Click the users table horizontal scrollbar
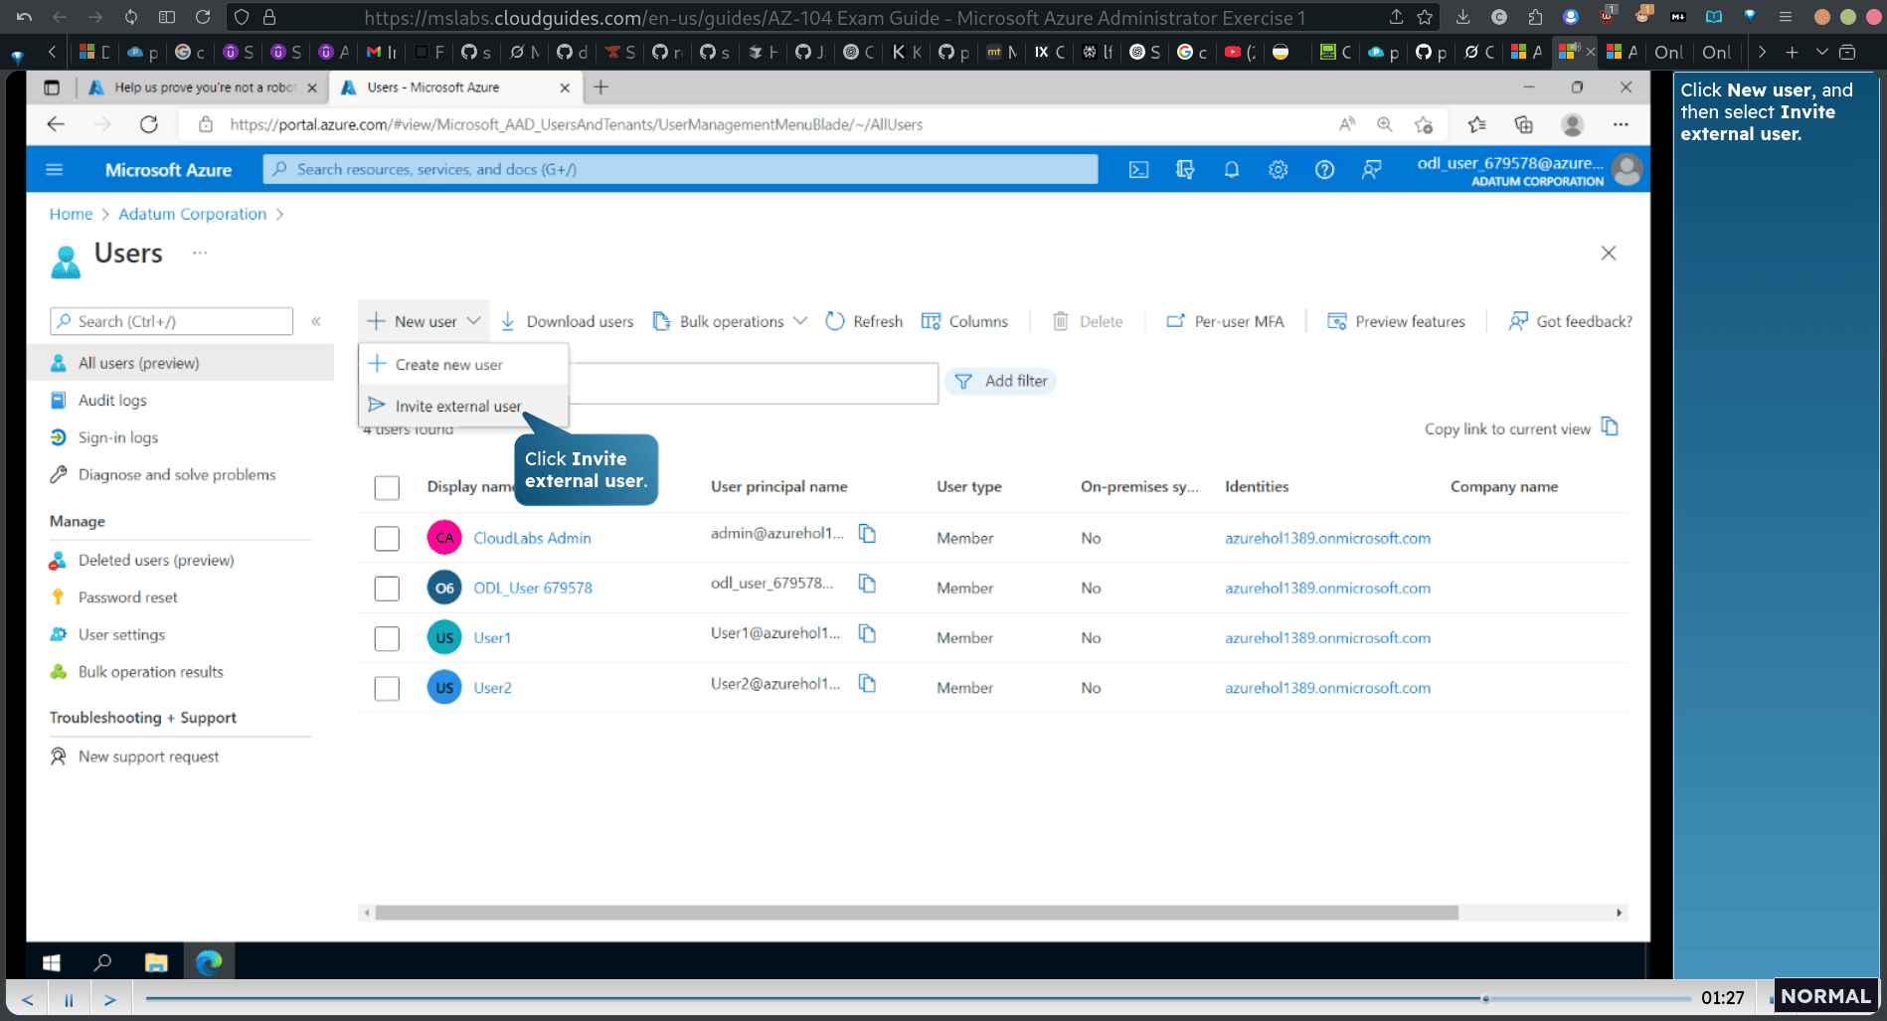 [x=916, y=913]
